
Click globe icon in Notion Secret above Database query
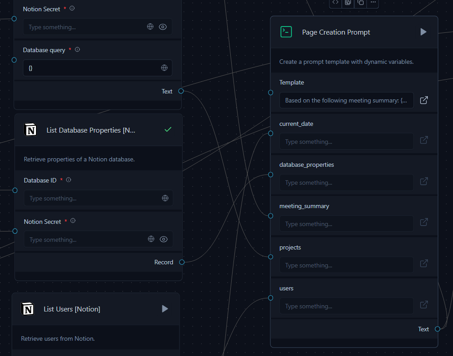click(x=150, y=27)
